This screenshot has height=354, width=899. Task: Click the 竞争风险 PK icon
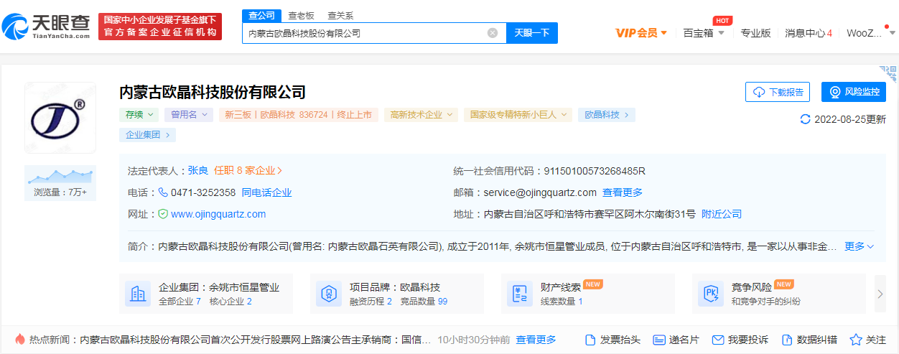pyautogui.click(x=711, y=294)
